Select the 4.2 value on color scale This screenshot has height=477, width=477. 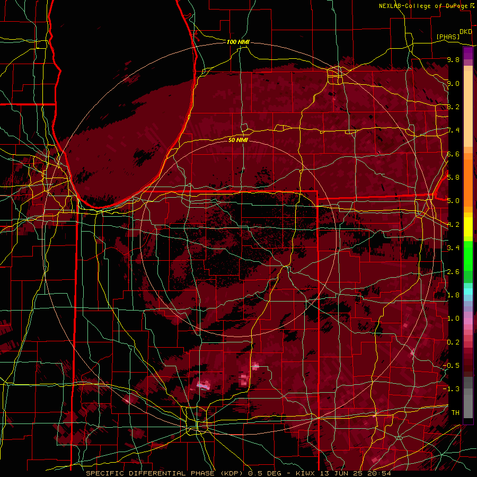tap(453, 225)
